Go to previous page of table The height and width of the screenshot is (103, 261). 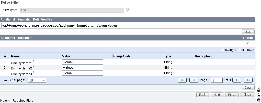pyautogui.click(x=194, y=80)
